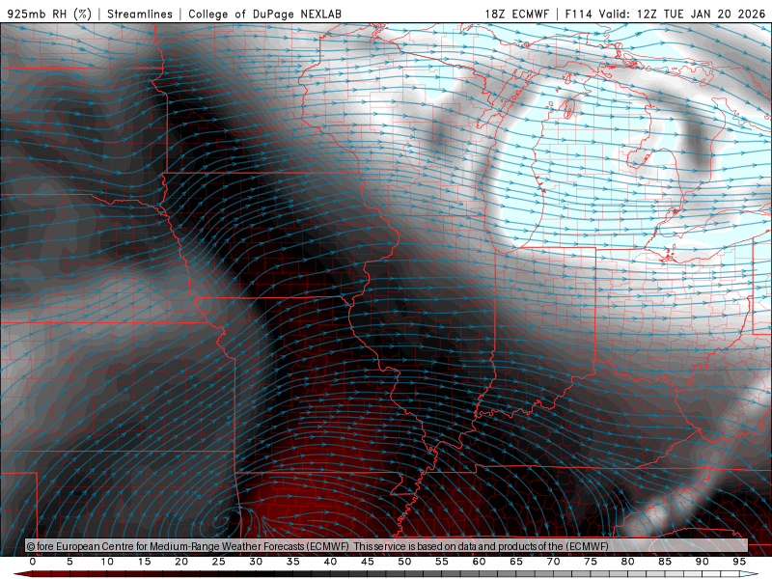Click legend value "45"
Image resolution: width=772 pixels, height=579 pixels.
pos(368,562)
